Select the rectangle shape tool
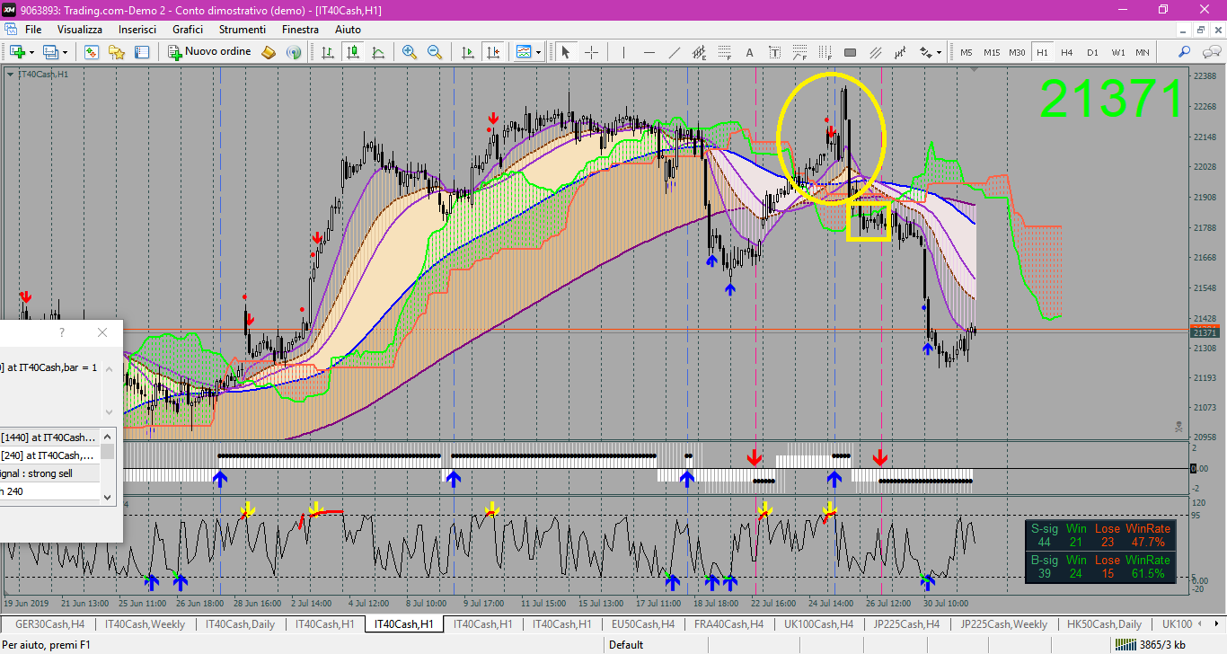The height and width of the screenshot is (654, 1227). [851, 52]
